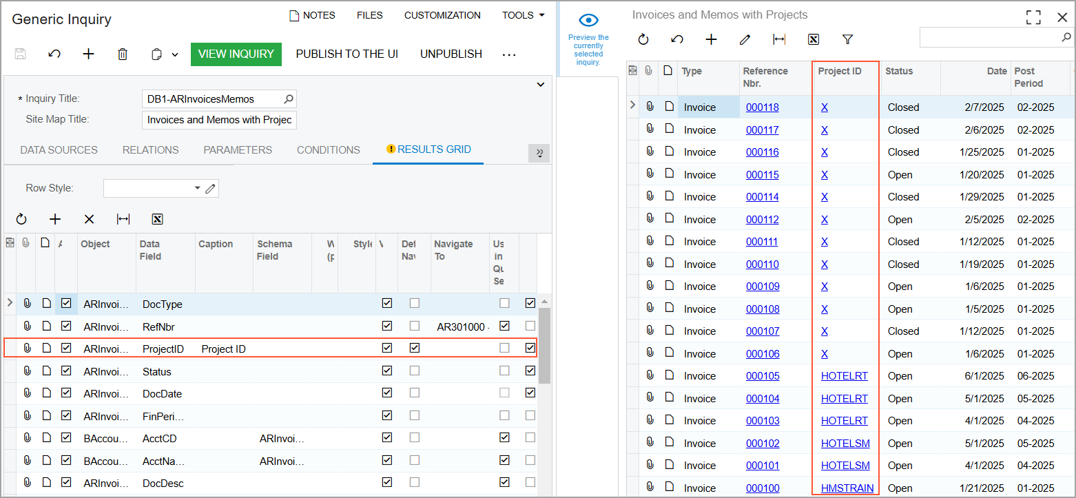Click the eye preview inquiry icon
Viewport: 1076px width, 498px height.
coord(588,21)
